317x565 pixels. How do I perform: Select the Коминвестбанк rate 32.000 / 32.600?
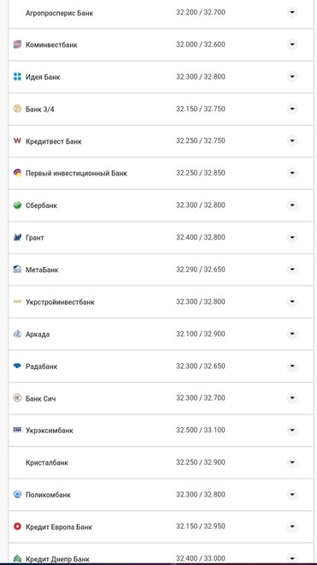pos(201,45)
